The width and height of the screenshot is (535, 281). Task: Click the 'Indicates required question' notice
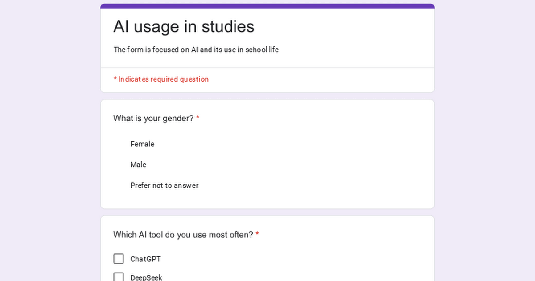click(x=163, y=79)
